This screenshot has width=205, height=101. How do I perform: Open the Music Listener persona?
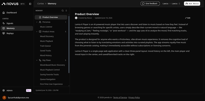46,27
